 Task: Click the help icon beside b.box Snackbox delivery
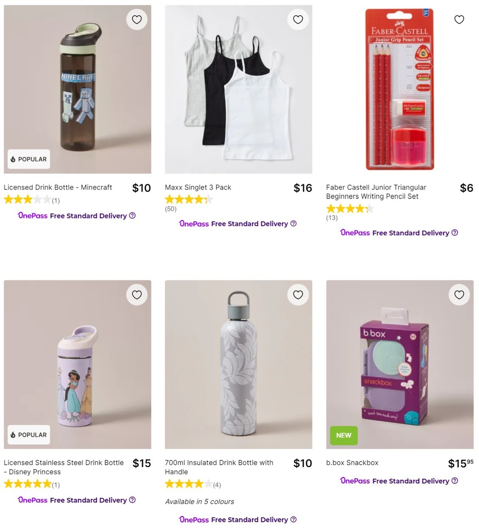point(455,481)
